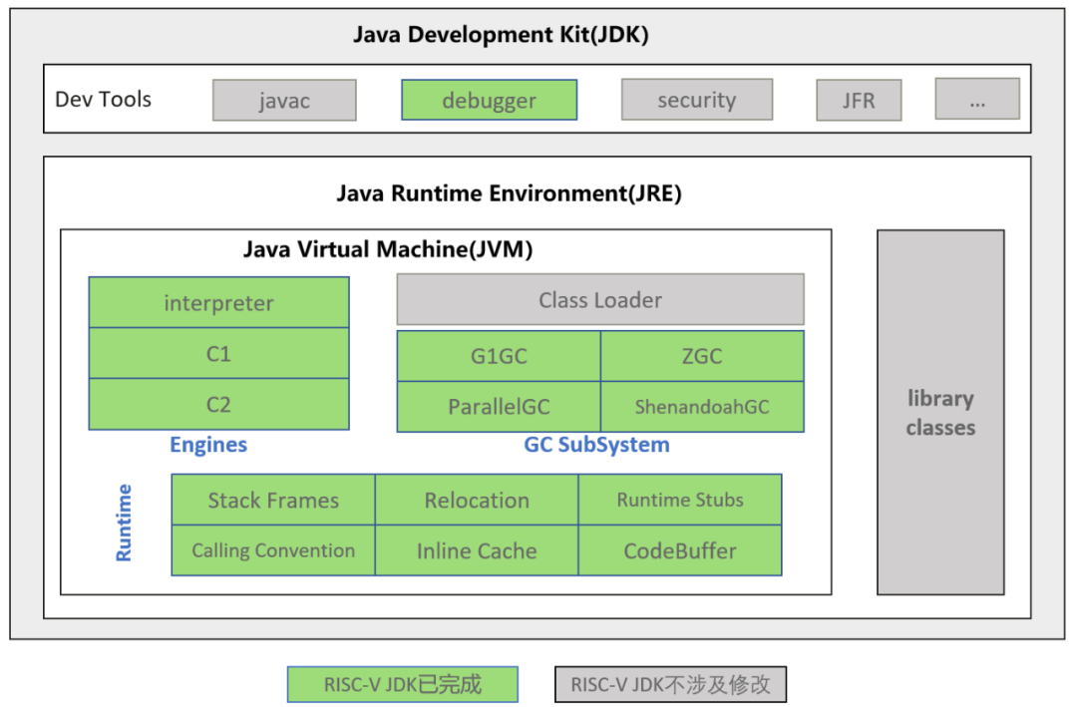Select the Relocation cell

point(477,500)
